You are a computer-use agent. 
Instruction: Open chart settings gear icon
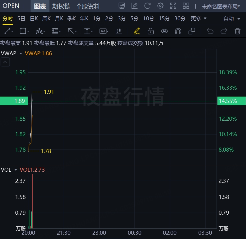pyautogui.click(x=160, y=6)
